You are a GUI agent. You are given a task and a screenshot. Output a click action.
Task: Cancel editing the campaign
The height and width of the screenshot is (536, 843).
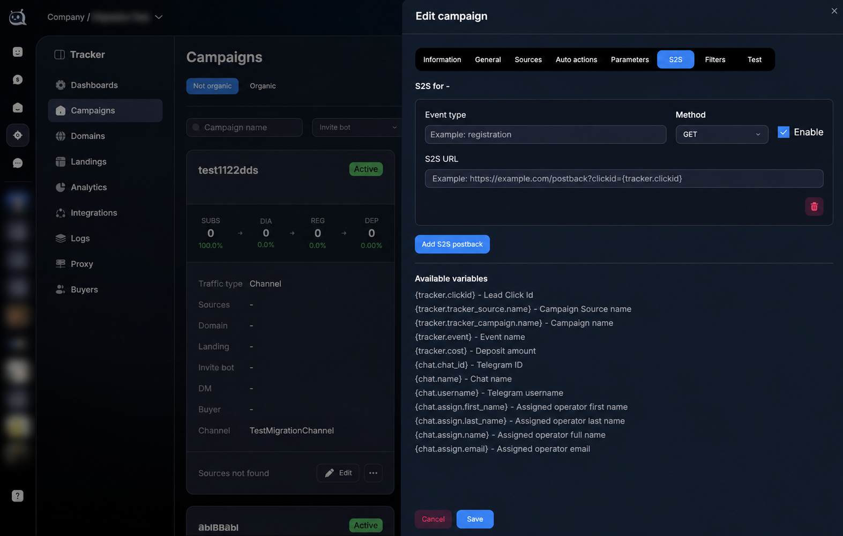pyautogui.click(x=433, y=519)
